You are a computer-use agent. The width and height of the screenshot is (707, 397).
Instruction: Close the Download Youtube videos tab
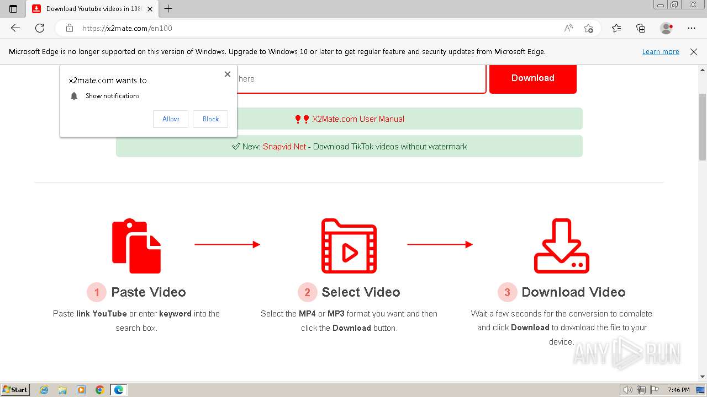click(x=150, y=9)
